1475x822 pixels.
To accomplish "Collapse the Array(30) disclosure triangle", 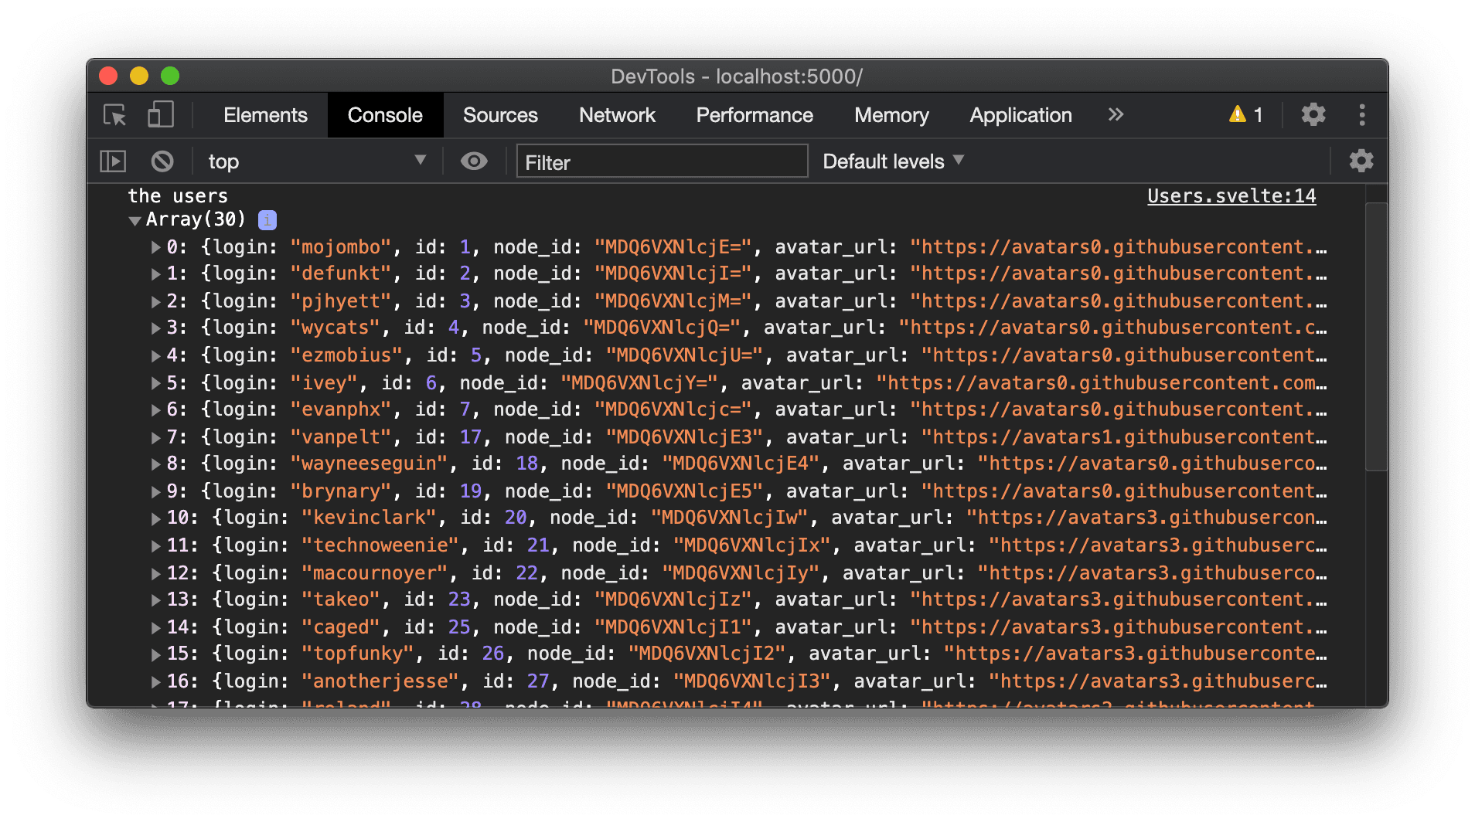I will (x=135, y=220).
